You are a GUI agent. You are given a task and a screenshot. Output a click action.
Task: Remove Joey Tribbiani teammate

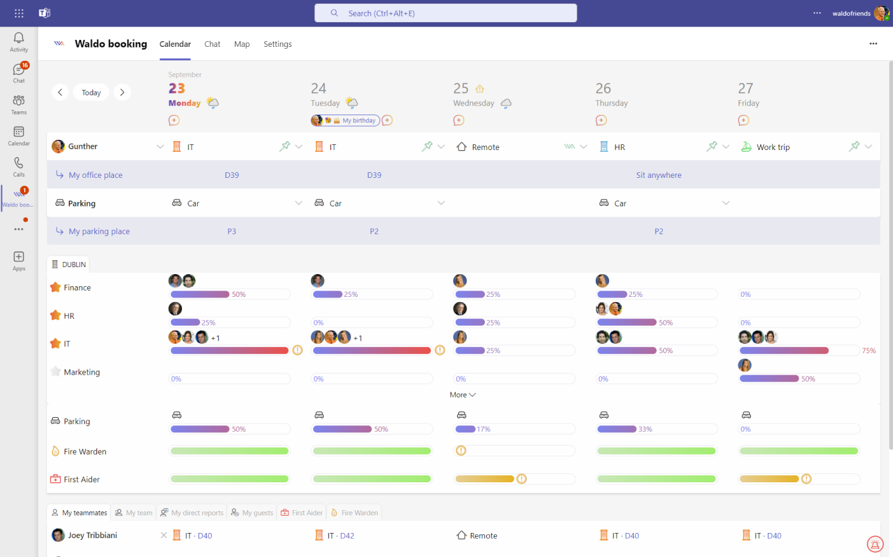click(x=164, y=535)
